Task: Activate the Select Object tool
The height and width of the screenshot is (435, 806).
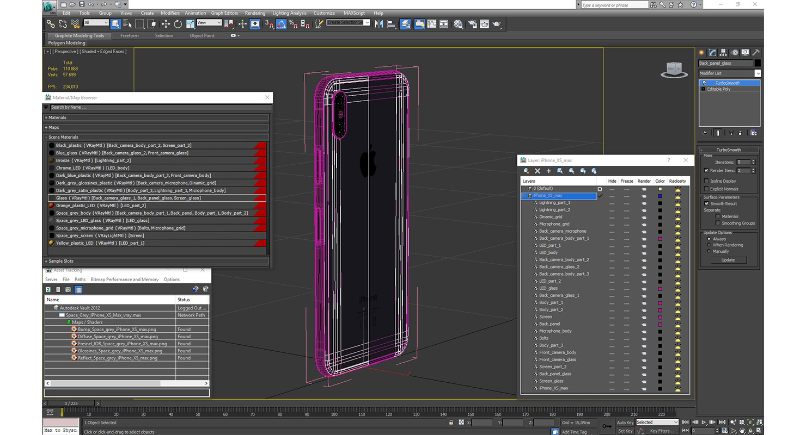Action: point(116,23)
